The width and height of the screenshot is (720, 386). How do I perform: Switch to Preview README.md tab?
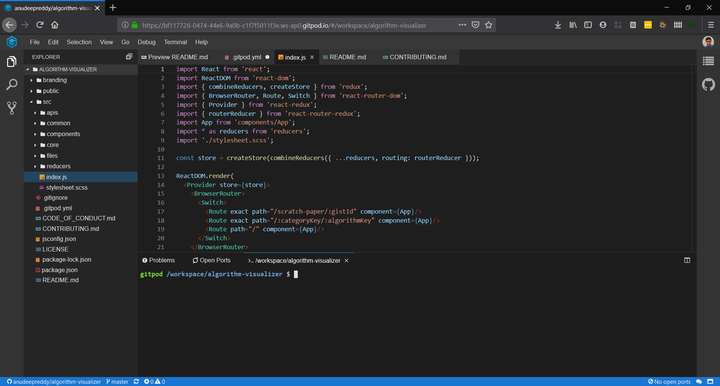tap(175, 57)
